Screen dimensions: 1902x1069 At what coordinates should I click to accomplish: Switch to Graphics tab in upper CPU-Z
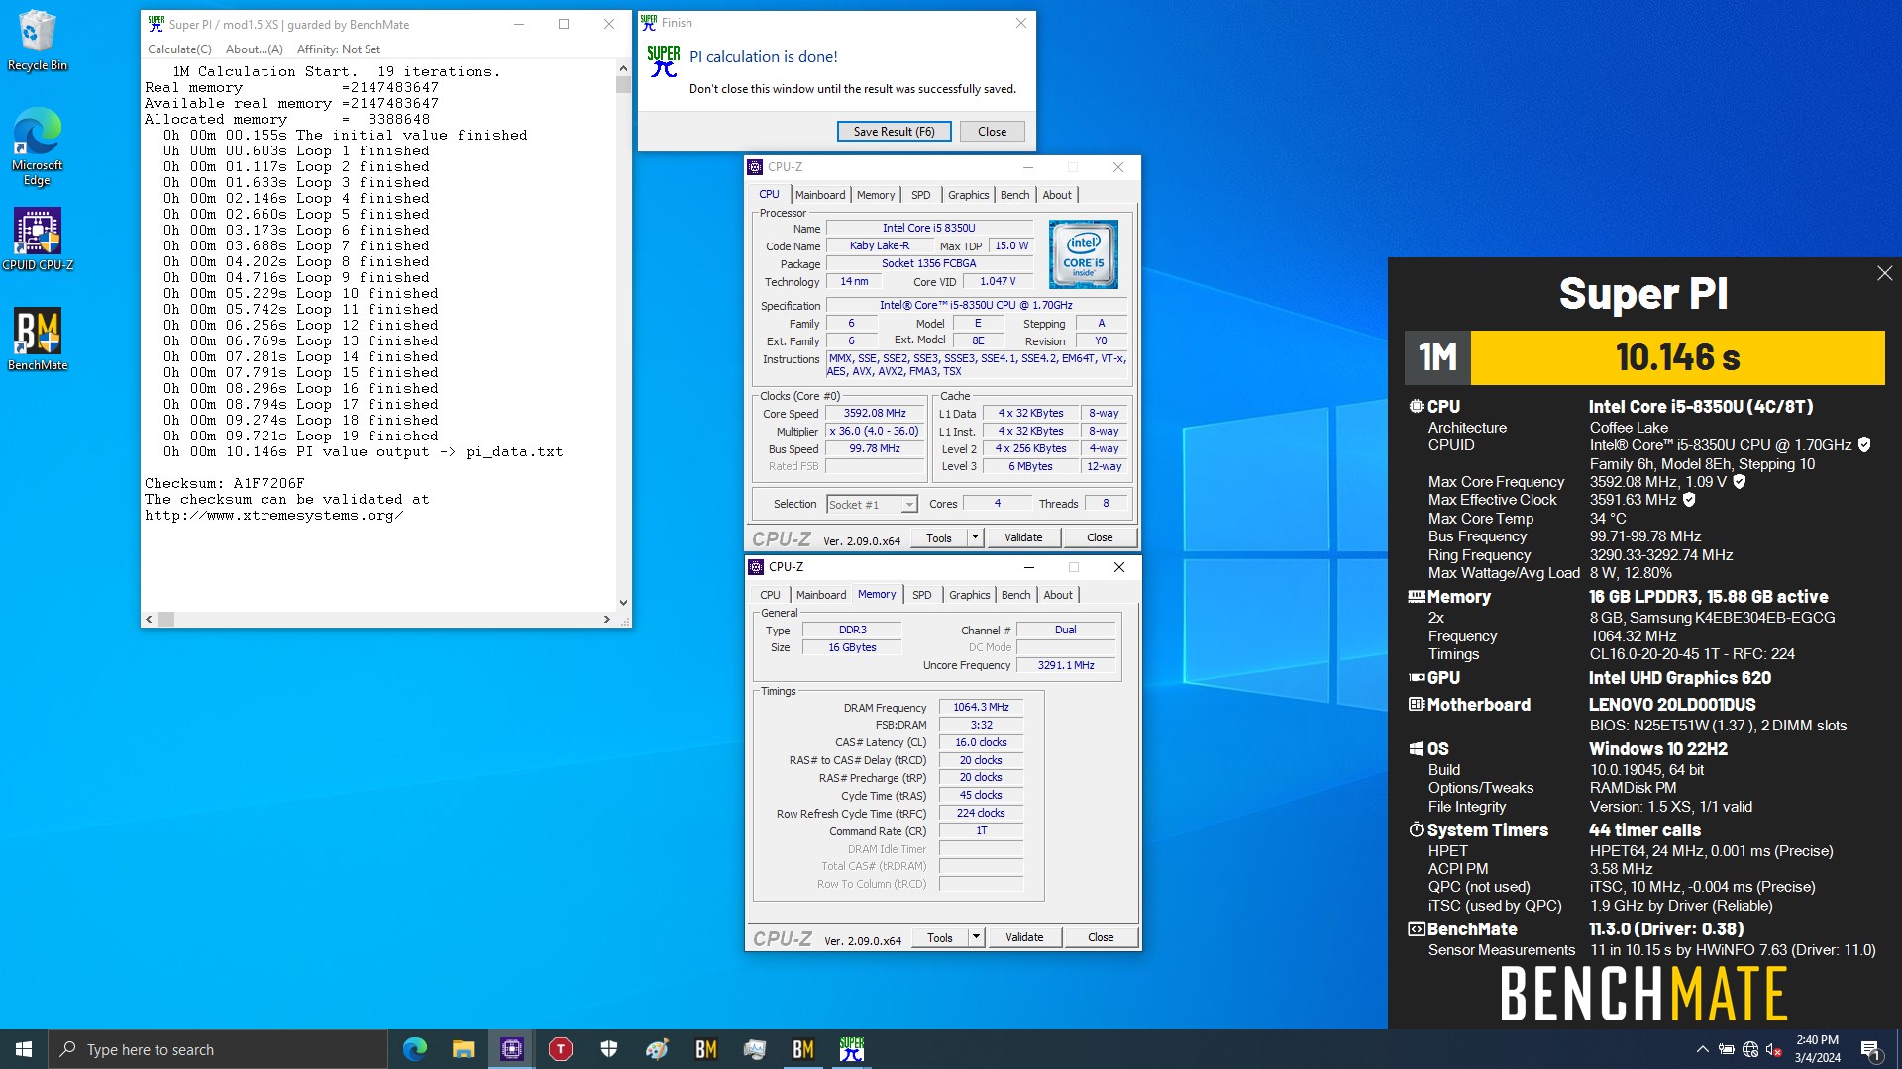tap(968, 195)
